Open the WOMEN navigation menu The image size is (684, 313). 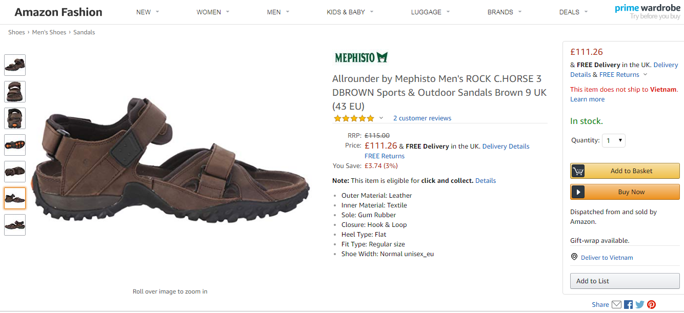tap(213, 12)
